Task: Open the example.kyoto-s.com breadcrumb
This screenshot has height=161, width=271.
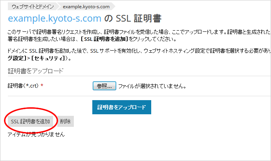Action: point(86,7)
